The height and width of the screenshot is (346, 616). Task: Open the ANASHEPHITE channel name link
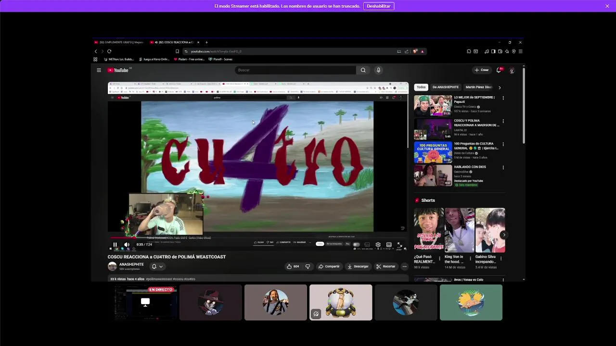click(x=131, y=264)
